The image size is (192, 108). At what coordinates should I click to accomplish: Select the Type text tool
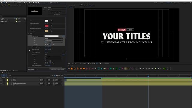coord(27,3)
